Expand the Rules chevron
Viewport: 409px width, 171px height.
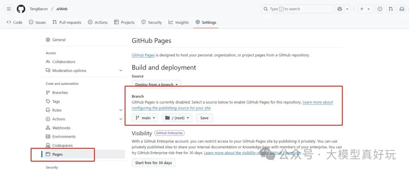(x=121, y=110)
